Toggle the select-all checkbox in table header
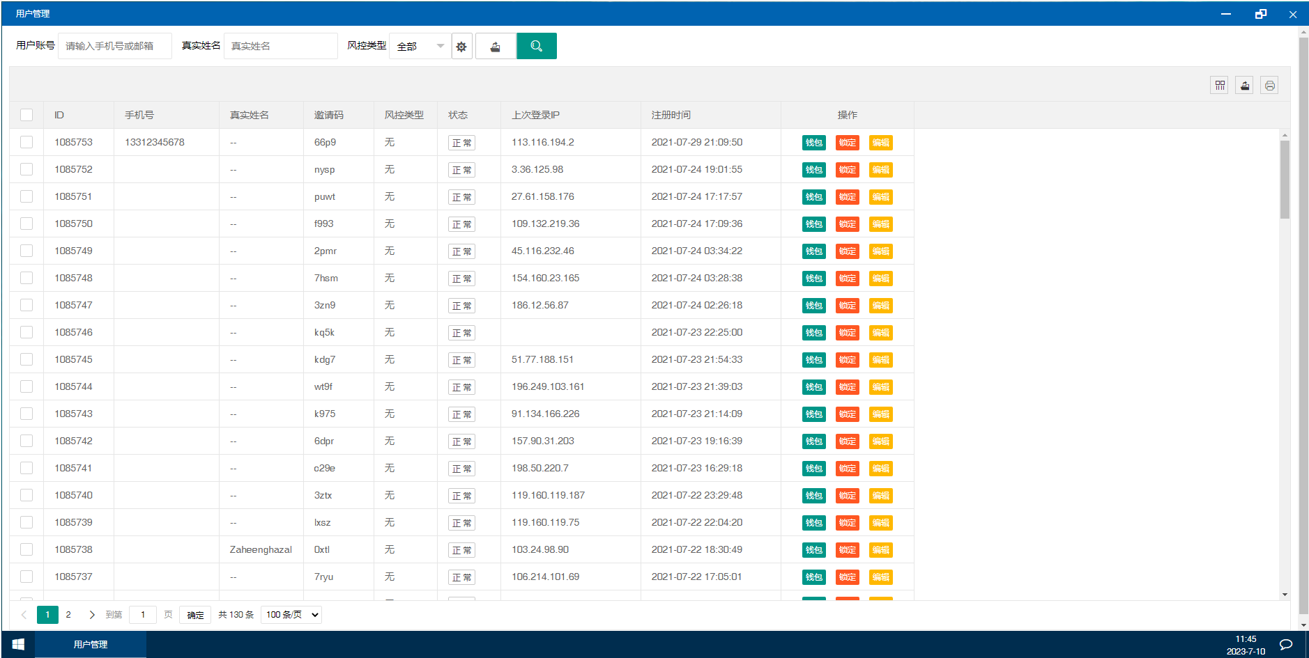1309x658 pixels. (x=26, y=115)
